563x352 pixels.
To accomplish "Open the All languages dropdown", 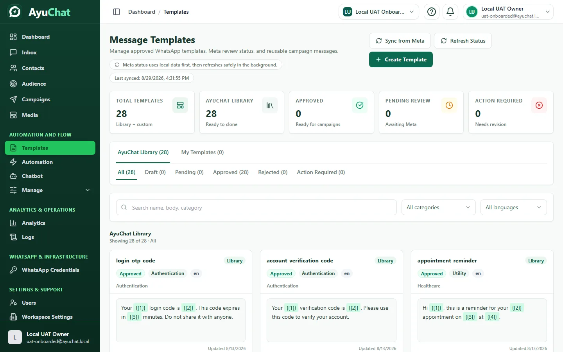I will coord(514,207).
